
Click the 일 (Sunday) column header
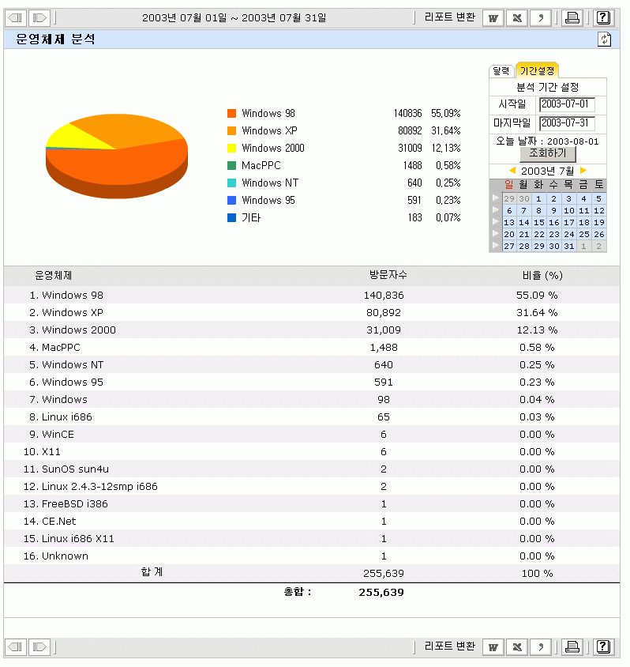[x=509, y=185]
